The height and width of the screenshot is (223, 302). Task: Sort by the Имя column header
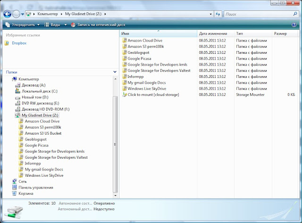(x=159, y=34)
